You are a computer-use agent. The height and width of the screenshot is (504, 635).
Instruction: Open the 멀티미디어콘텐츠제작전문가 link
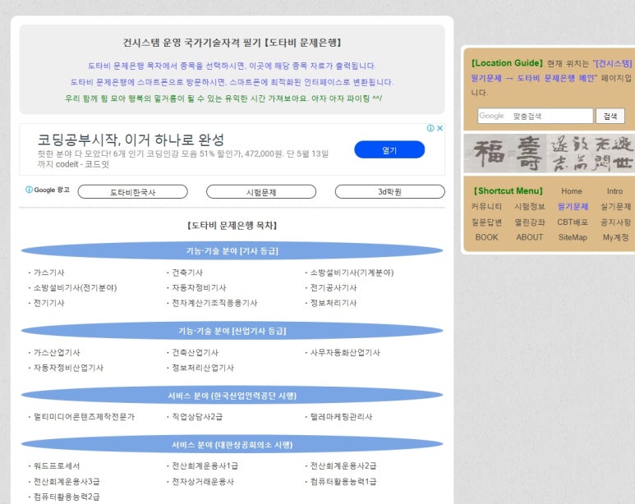pos(84,416)
